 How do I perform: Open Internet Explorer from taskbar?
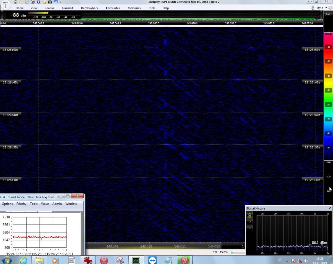[23, 260]
